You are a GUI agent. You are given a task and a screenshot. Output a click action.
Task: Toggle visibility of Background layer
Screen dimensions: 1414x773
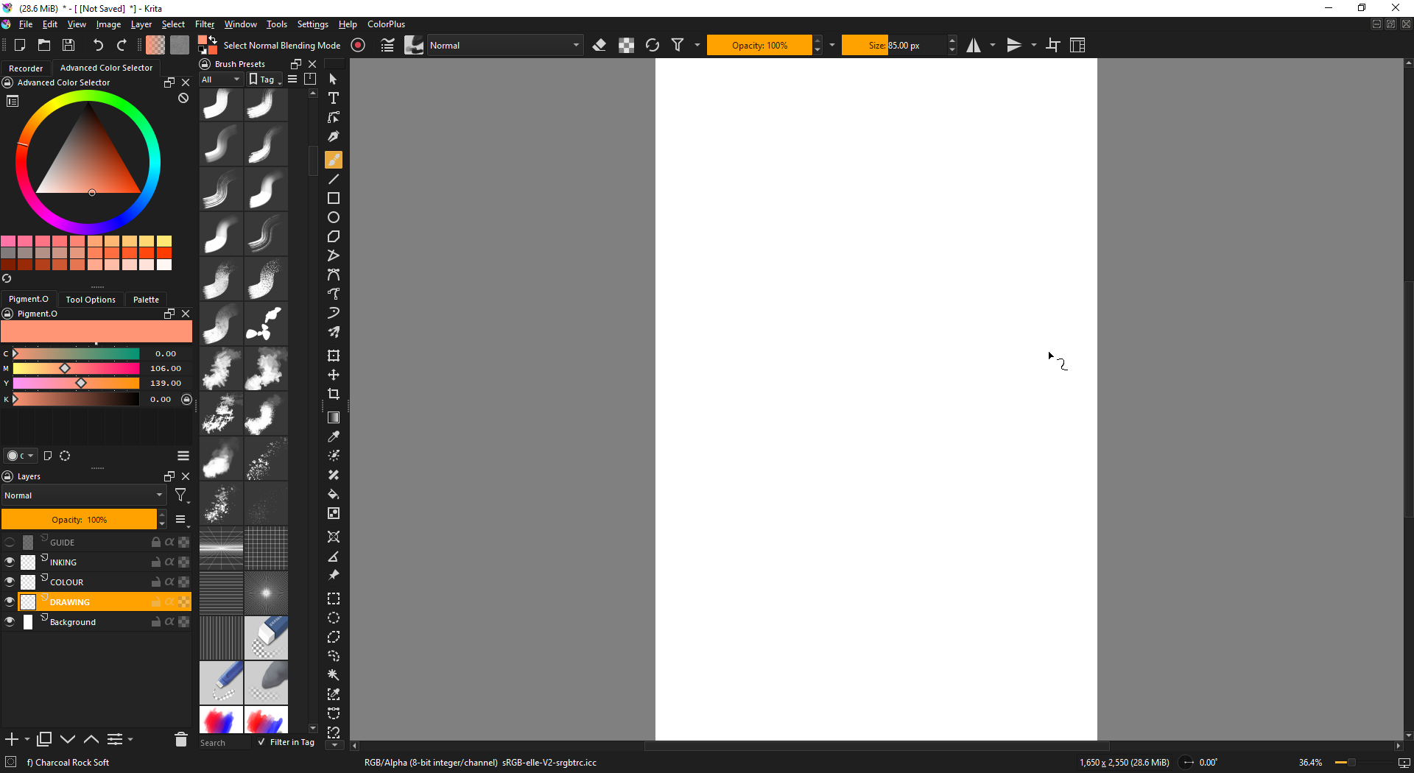coord(10,621)
